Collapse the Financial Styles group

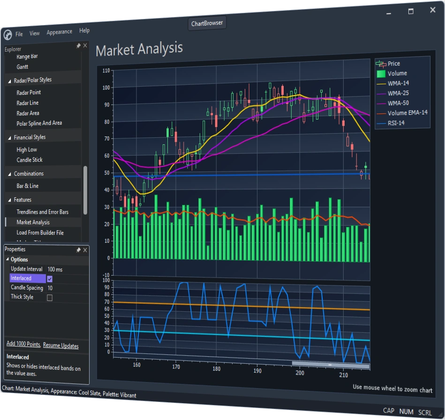tap(9, 138)
